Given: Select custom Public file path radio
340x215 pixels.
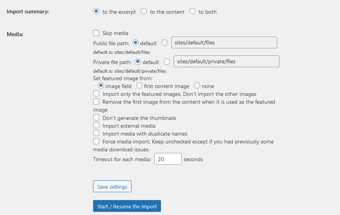Looking at the screenshot, I should click(165, 42).
